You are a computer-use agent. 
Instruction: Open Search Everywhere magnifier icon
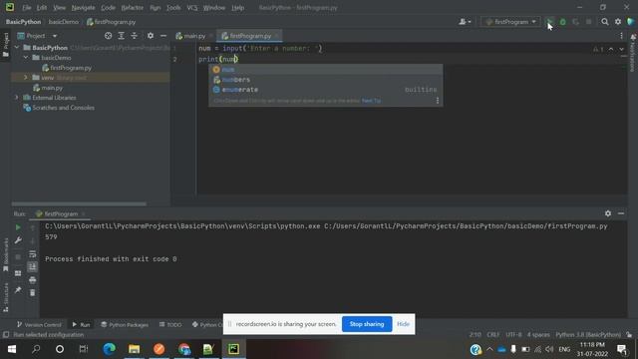tap(605, 22)
